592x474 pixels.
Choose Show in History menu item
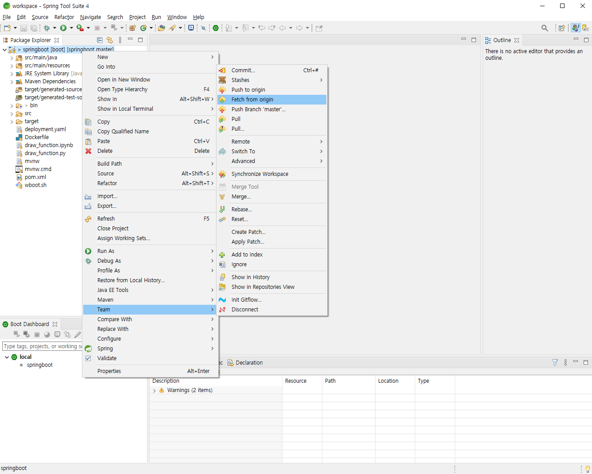[x=272, y=277]
